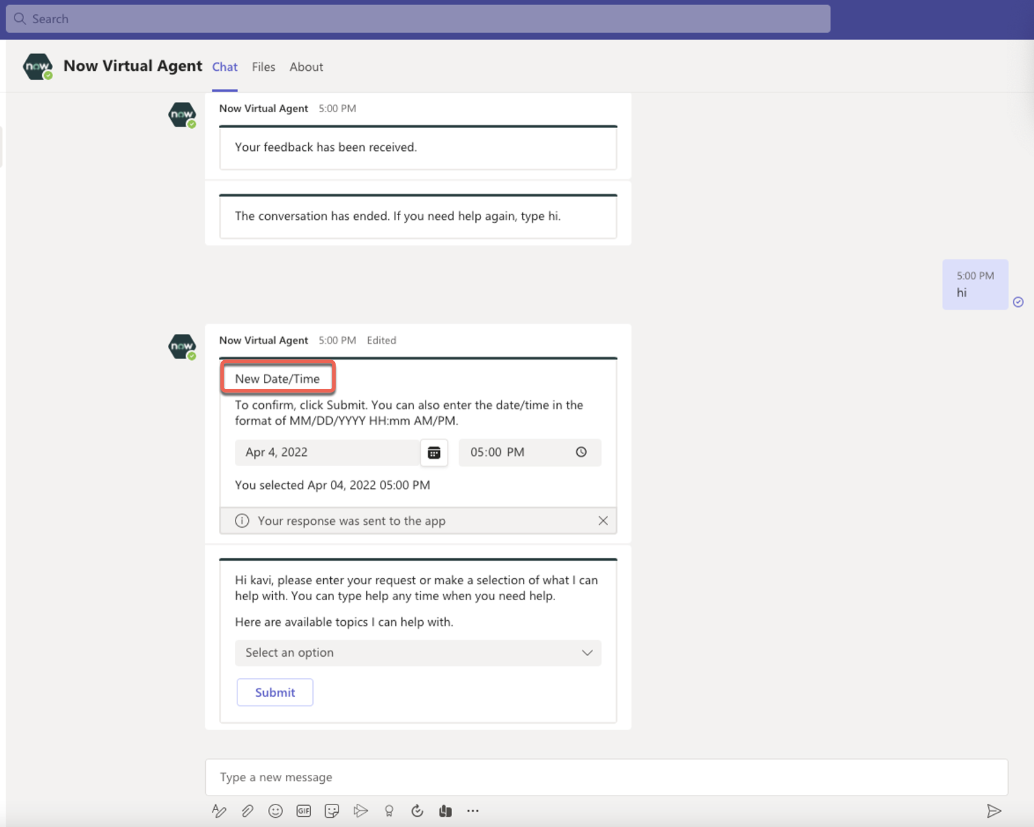This screenshot has height=827, width=1034.
Task: Click avatar next to feedback received message
Action: point(183,115)
